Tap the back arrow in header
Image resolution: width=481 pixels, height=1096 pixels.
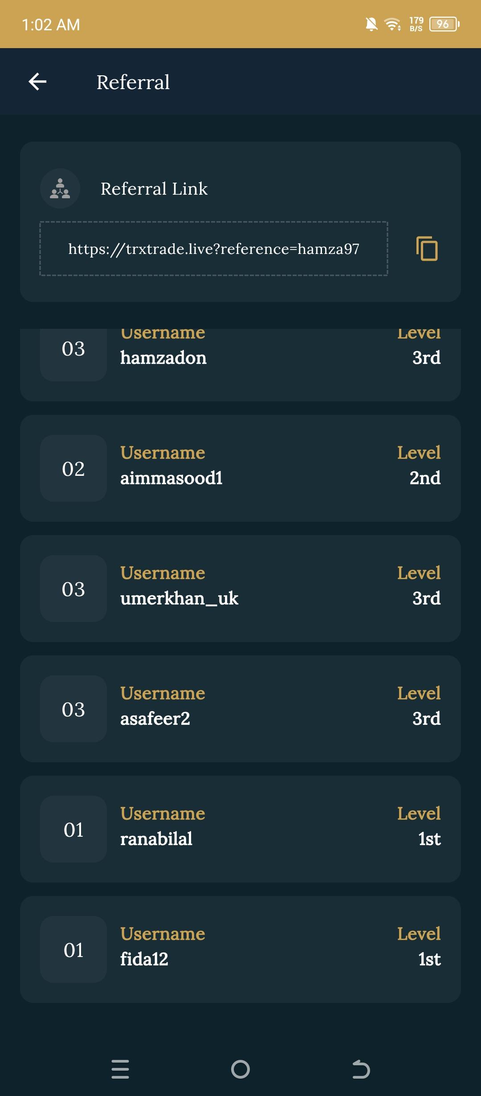point(37,82)
